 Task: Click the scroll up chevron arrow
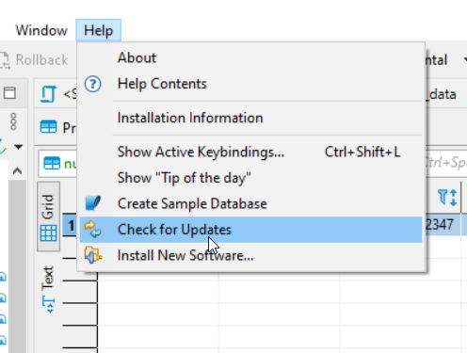click(17, 171)
